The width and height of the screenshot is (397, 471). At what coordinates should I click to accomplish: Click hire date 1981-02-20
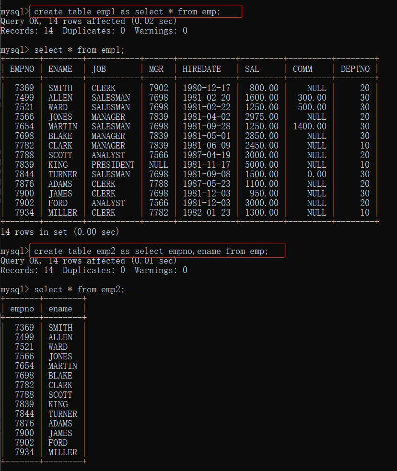(x=207, y=98)
